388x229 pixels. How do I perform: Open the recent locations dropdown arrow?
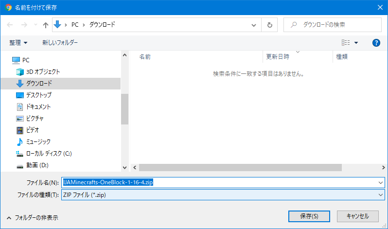click(x=35, y=24)
